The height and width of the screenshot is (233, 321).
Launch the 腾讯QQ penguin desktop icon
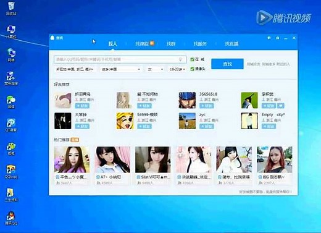(11, 218)
